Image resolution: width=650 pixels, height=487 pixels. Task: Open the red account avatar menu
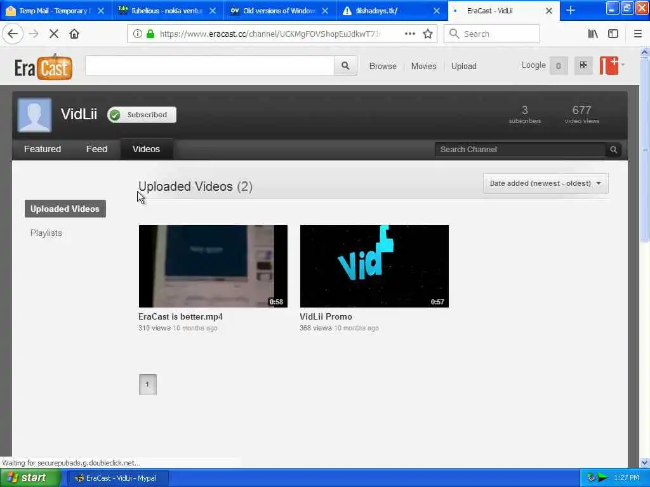pos(609,65)
